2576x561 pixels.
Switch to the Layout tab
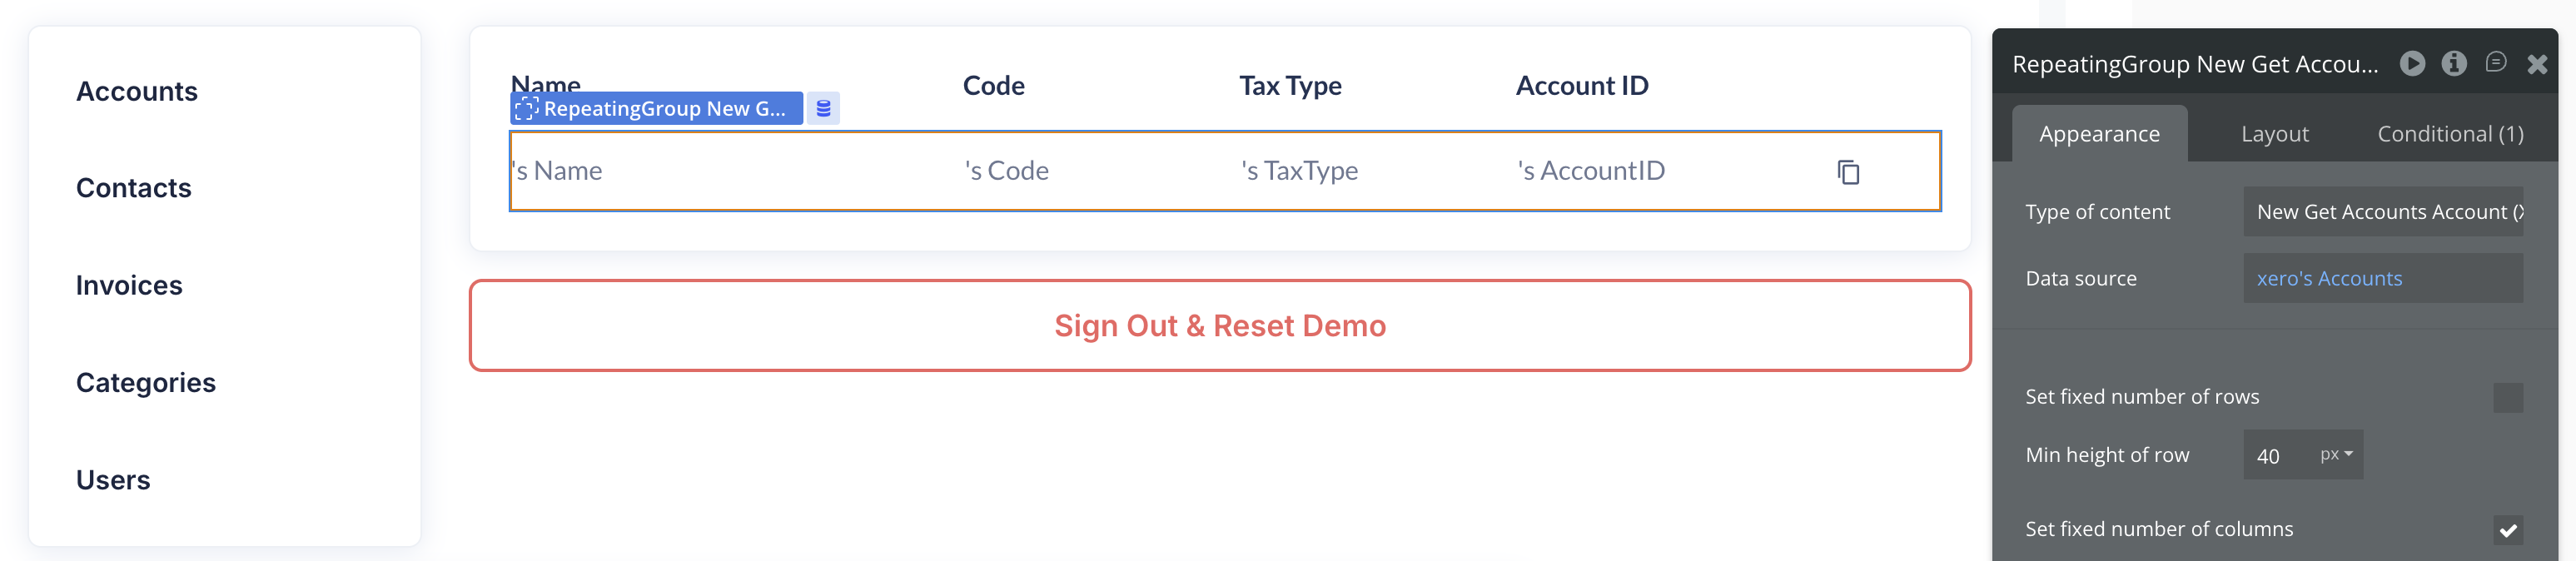(x=2274, y=134)
